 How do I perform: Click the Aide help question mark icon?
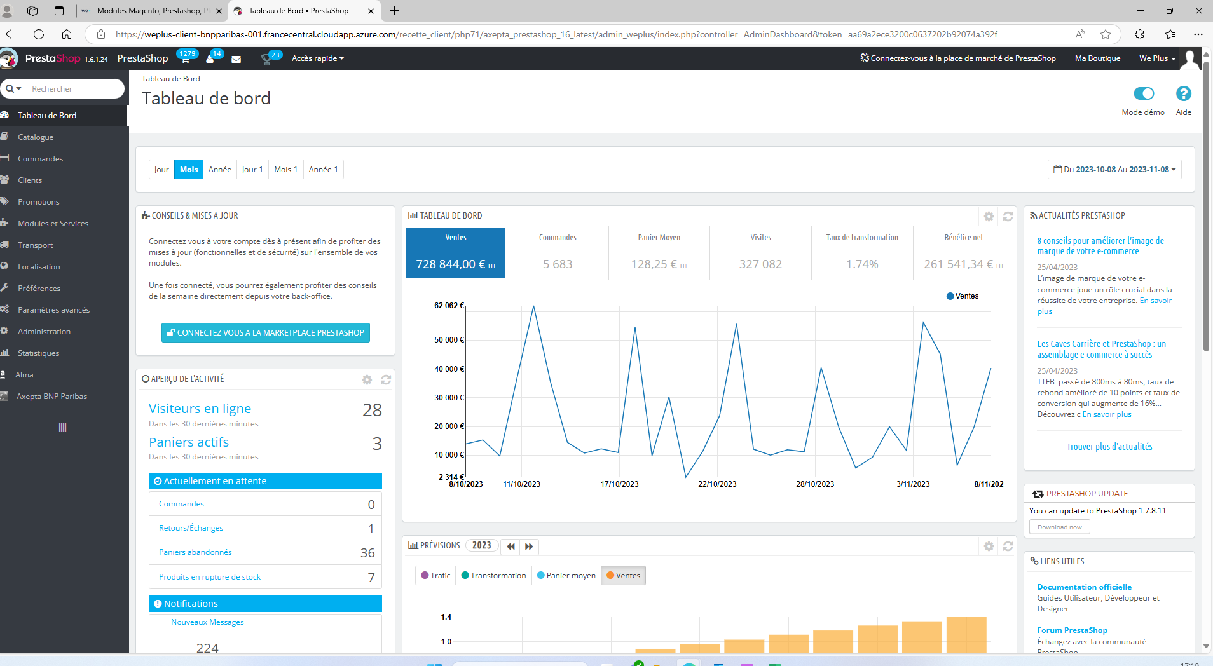click(x=1183, y=93)
